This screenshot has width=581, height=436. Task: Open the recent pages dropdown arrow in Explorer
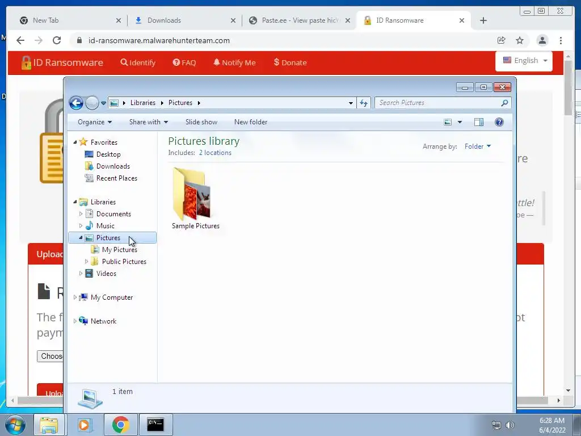tap(103, 103)
